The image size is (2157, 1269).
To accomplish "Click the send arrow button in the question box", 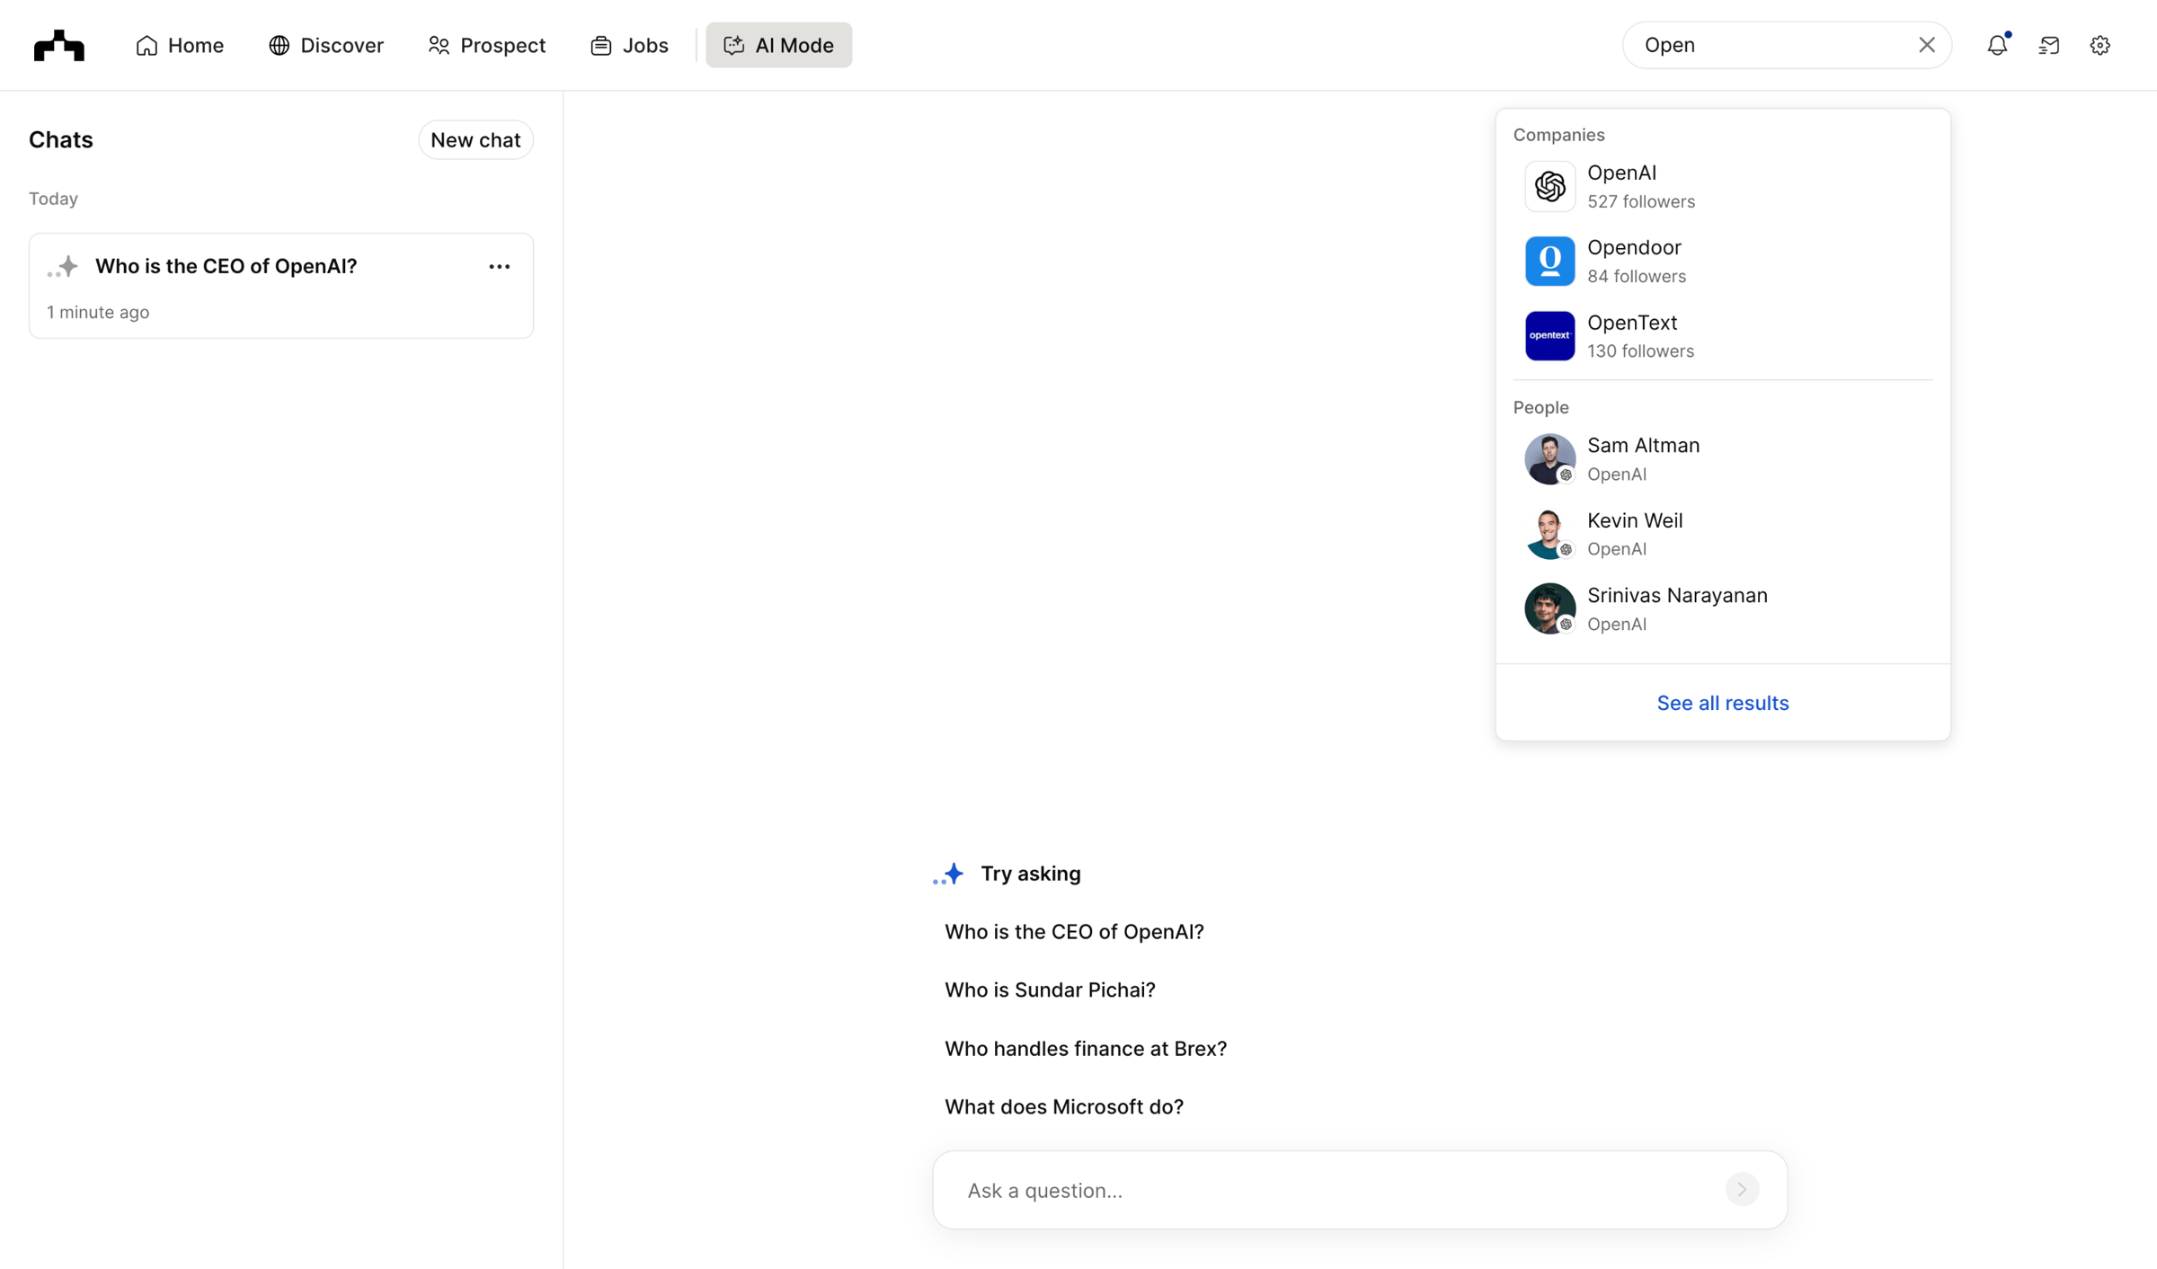I will (x=1742, y=1190).
